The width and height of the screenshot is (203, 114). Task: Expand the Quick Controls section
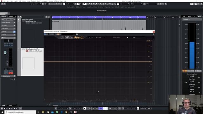[x=8, y=76]
